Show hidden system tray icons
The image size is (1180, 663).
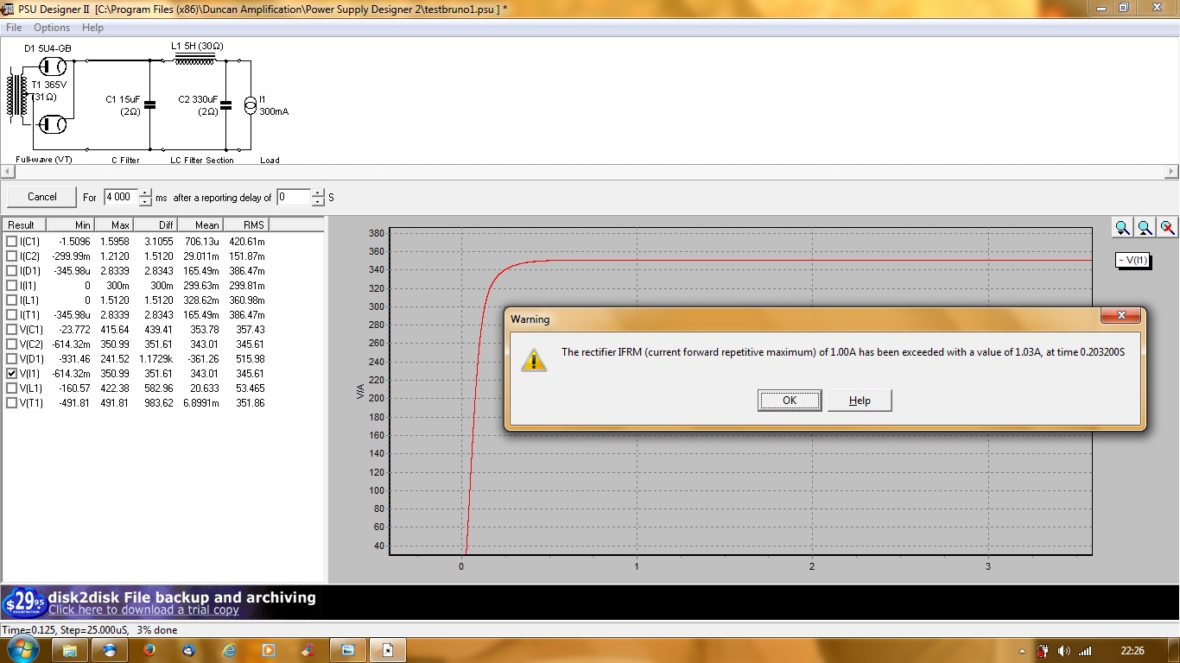[1023, 651]
